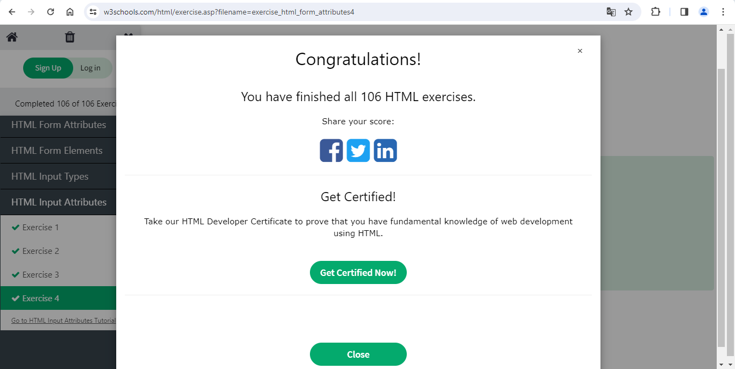
Task: Open browser extensions puzzle icon
Action: point(655,12)
